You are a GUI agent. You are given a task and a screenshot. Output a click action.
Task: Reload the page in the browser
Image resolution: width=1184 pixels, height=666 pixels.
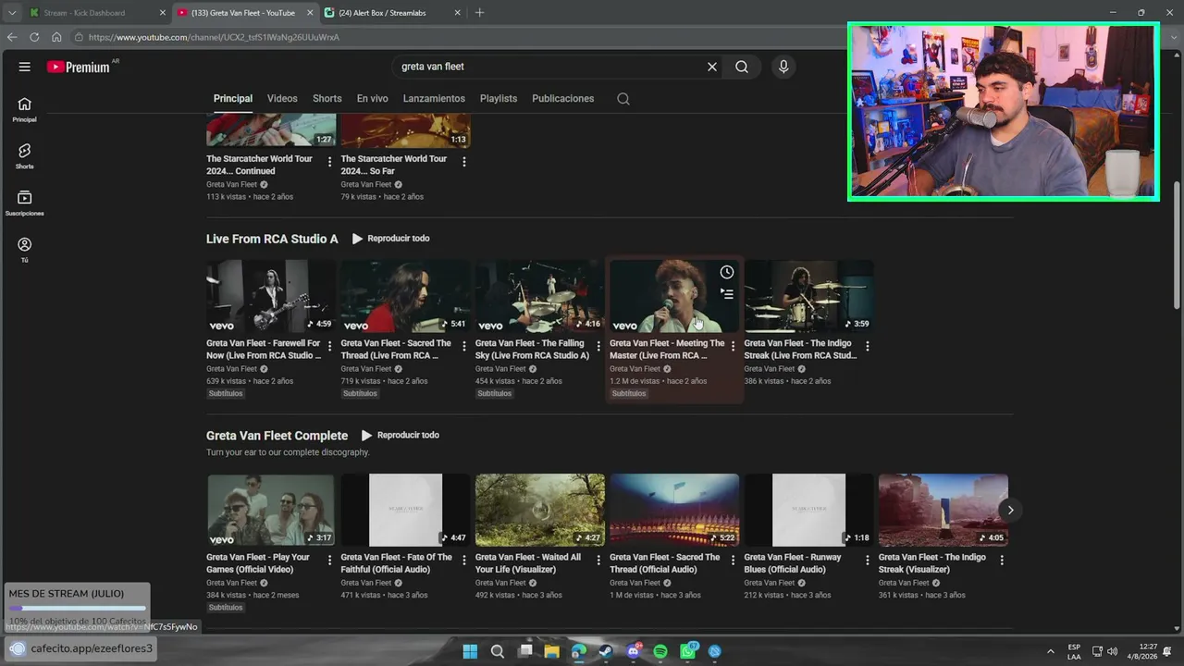point(34,37)
